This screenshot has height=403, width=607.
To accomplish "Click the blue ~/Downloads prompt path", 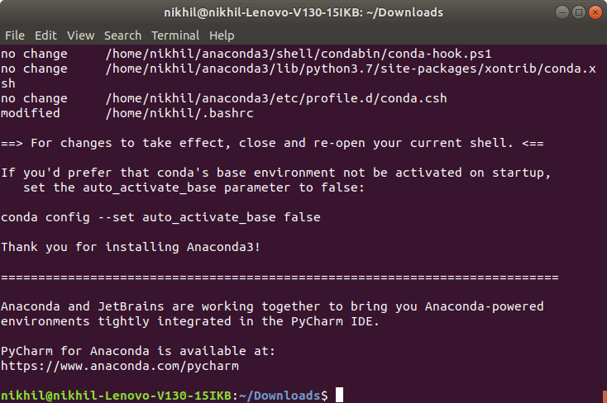I will coord(280,396).
